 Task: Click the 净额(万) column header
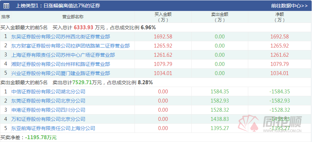280,17
